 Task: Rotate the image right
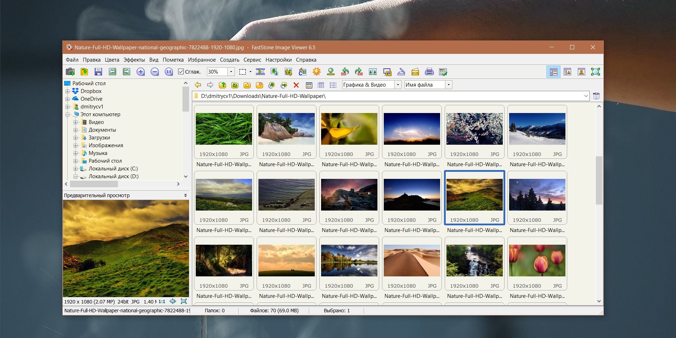pos(359,72)
